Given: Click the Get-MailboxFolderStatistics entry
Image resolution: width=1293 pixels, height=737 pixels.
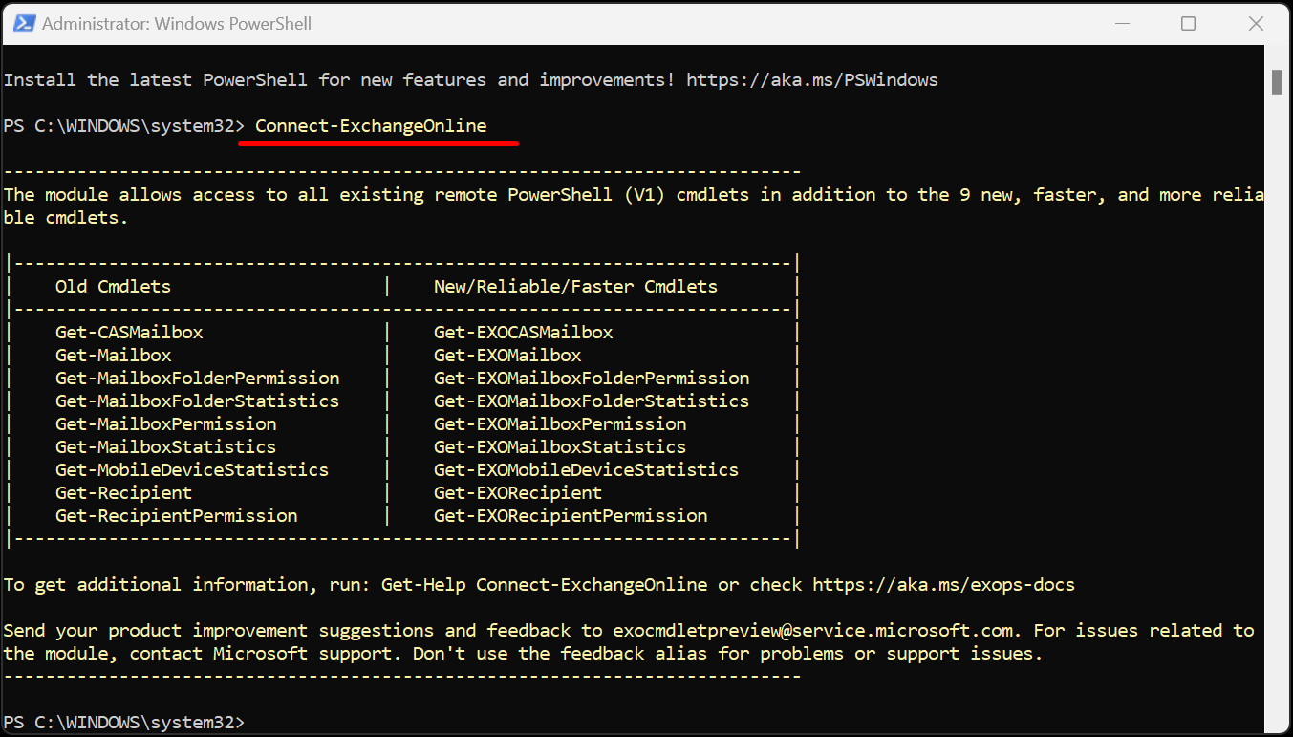Looking at the screenshot, I should [198, 401].
